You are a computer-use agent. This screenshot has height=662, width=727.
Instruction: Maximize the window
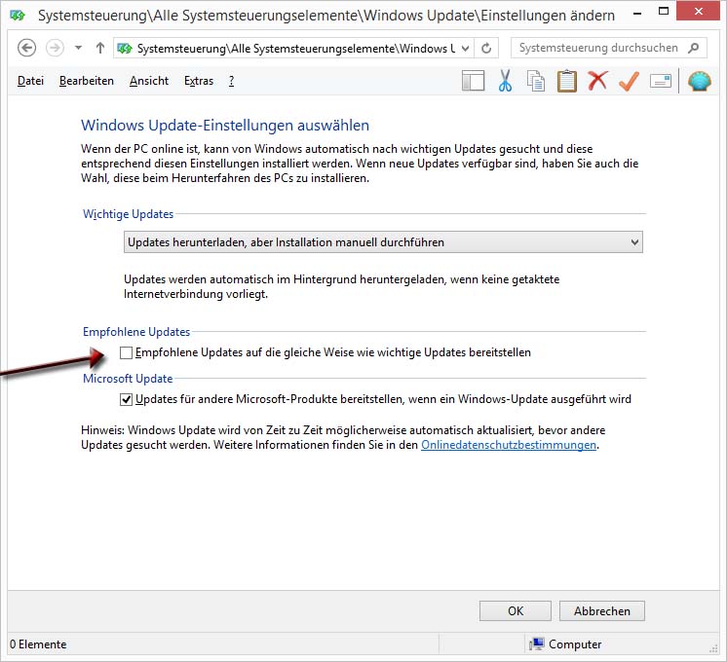coord(664,11)
